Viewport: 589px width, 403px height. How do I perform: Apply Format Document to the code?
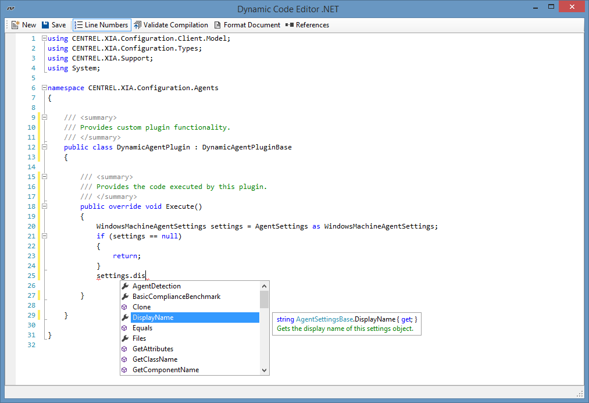pyautogui.click(x=247, y=25)
